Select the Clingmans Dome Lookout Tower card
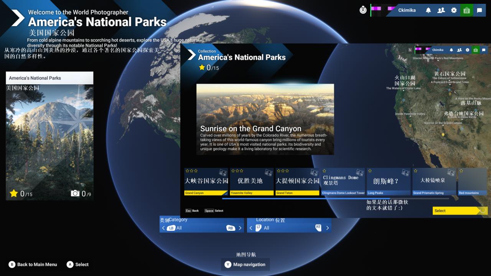 click(x=343, y=182)
